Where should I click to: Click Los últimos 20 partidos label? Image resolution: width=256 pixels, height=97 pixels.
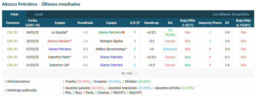[231, 14]
